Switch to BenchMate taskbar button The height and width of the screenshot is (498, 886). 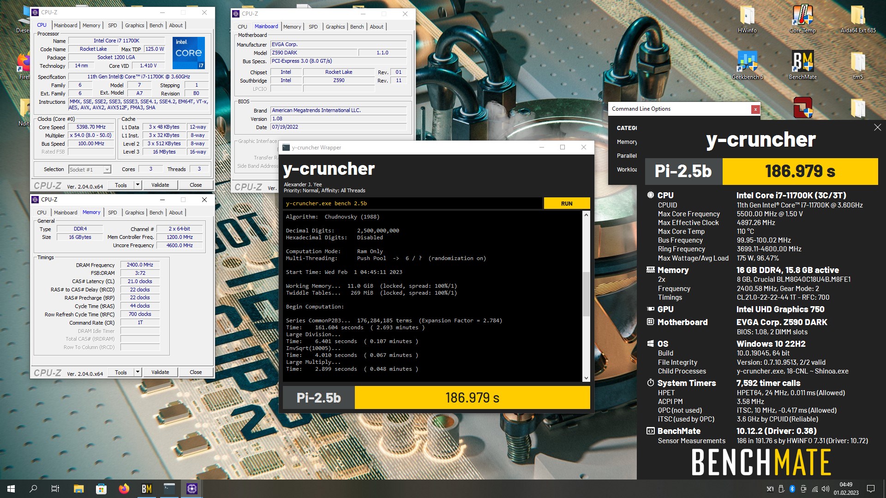[146, 489]
